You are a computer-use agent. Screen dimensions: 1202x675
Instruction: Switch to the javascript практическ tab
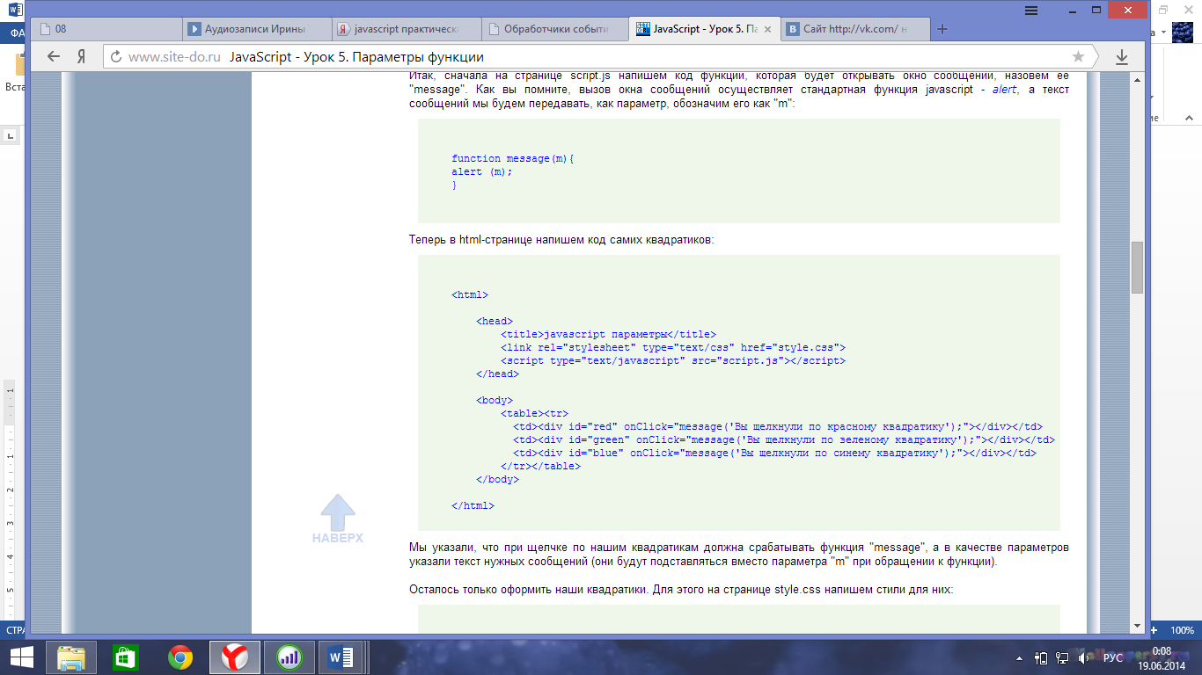click(407, 29)
